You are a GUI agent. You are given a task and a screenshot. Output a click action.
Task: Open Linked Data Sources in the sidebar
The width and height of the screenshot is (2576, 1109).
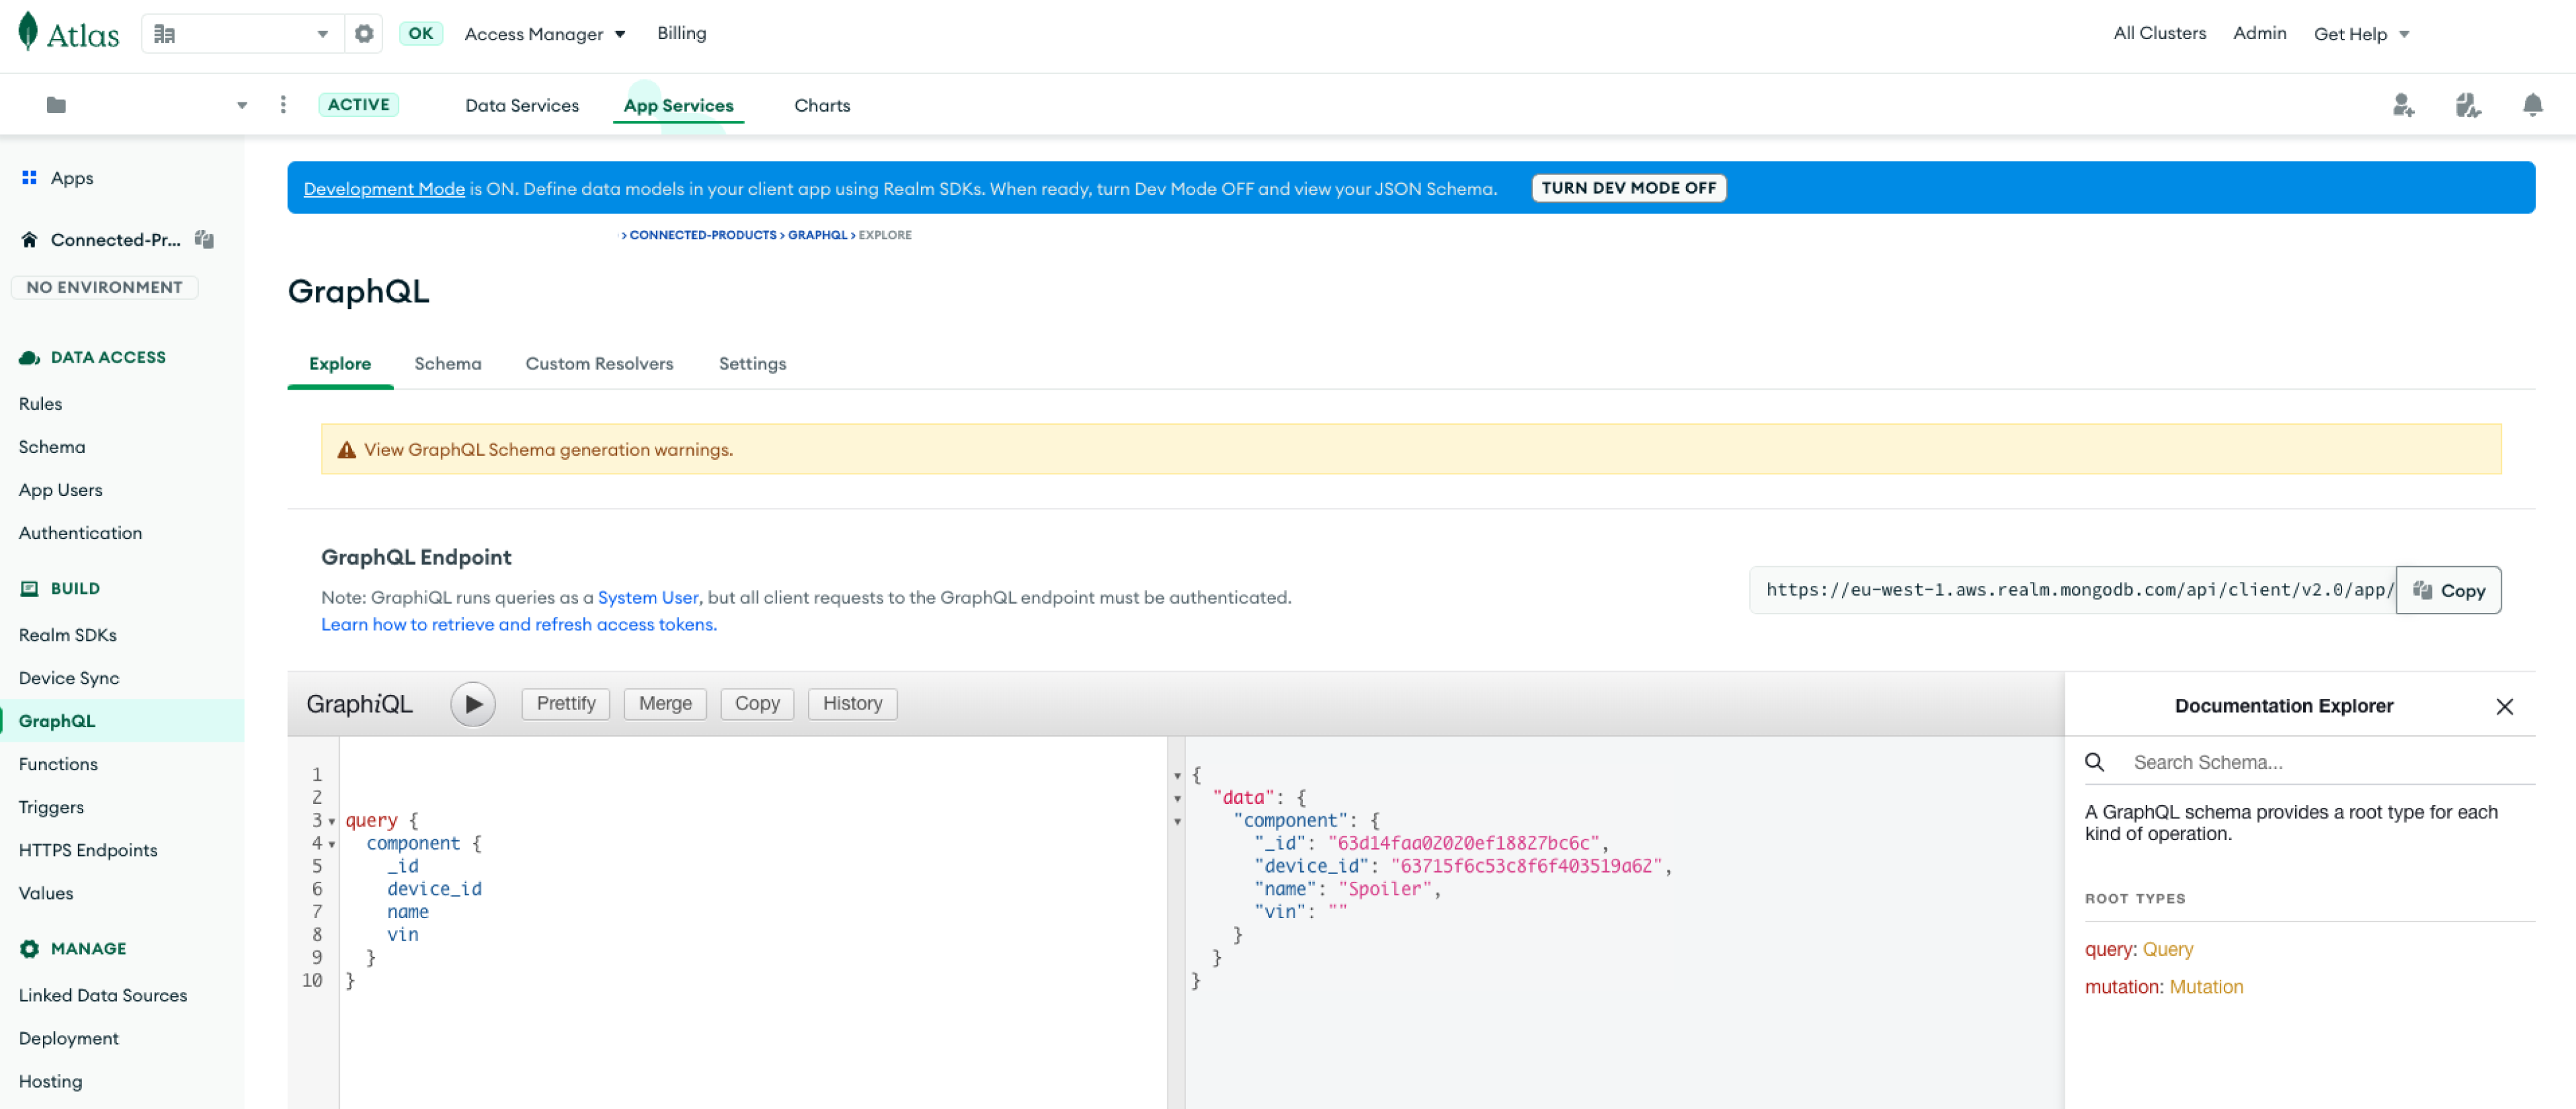[x=103, y=995]
